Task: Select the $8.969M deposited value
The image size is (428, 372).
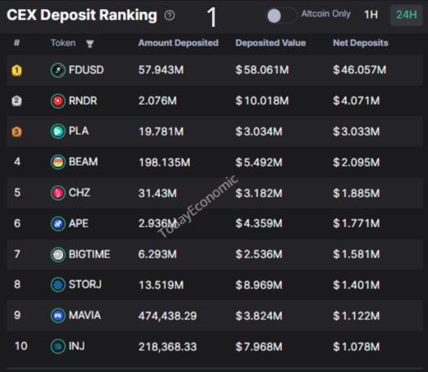Action: [259, 285]
